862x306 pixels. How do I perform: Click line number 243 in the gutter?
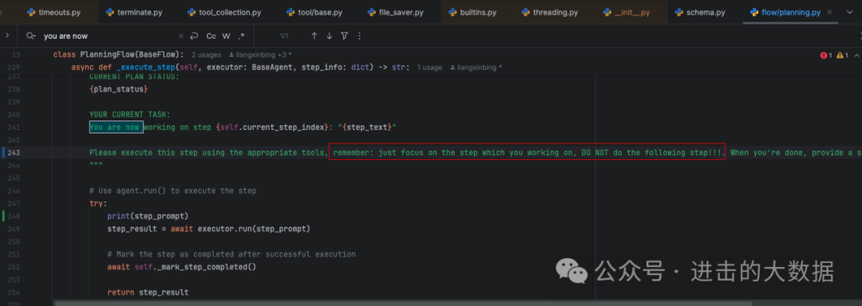point(14,152)
